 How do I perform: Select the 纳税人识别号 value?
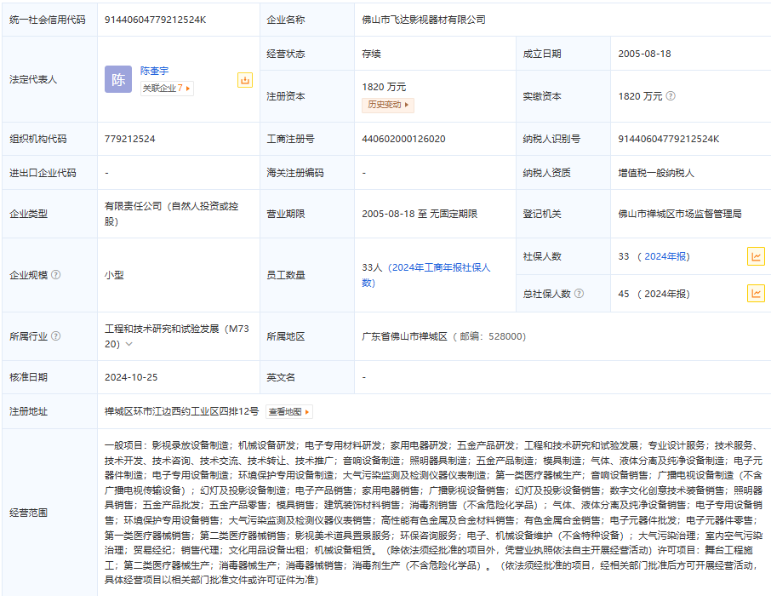tap(669, 139)
